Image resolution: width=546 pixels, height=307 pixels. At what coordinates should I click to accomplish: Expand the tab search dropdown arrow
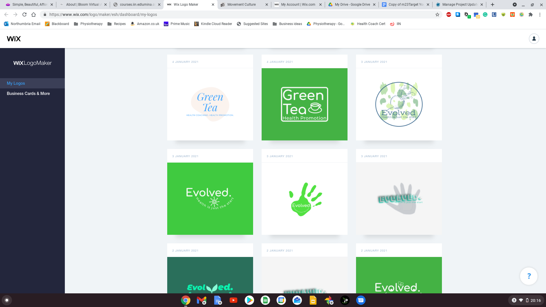514,5
